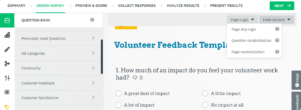Open the sliders Options icon

(7, 78)
